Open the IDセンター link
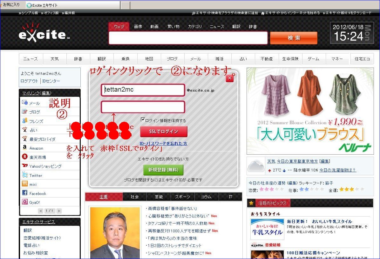The image size is (380, 259). point(51,81)
